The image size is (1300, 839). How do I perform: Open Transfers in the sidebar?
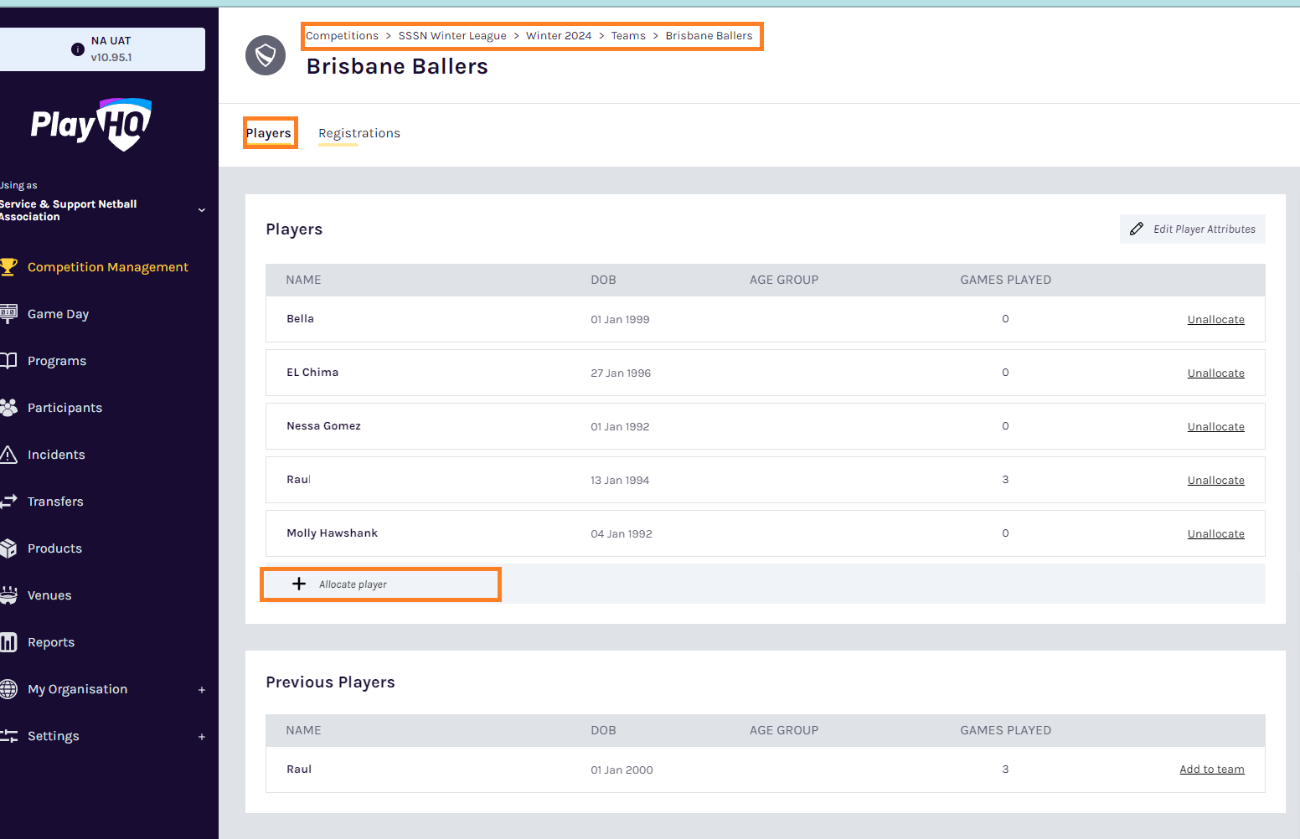[x=55, y=501]
